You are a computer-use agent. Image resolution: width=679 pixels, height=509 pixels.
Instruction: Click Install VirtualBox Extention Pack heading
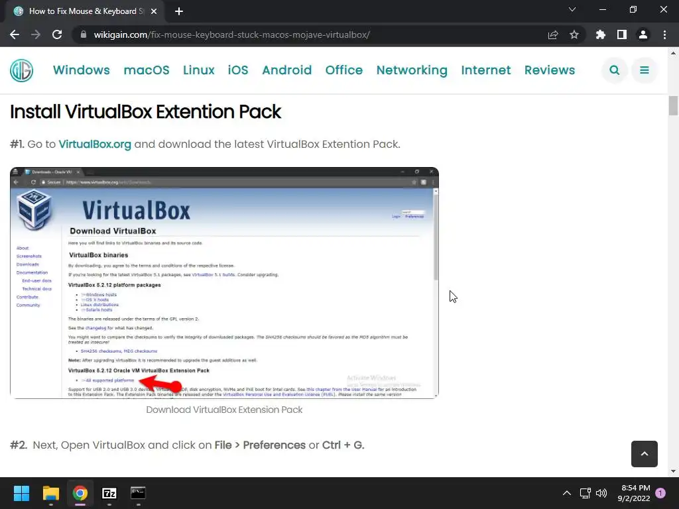click(145, 111)
